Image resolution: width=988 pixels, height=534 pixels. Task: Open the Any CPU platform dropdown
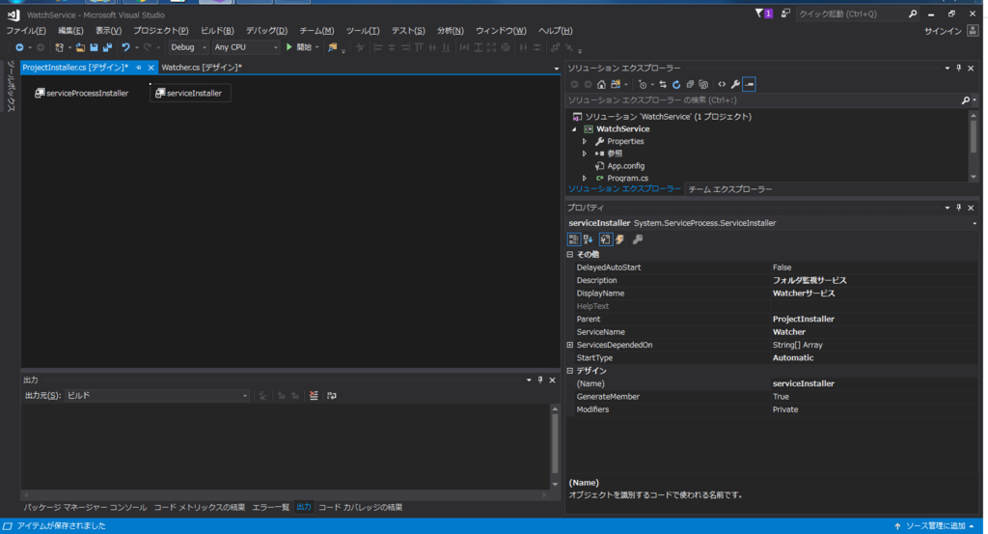pos(246,47)
